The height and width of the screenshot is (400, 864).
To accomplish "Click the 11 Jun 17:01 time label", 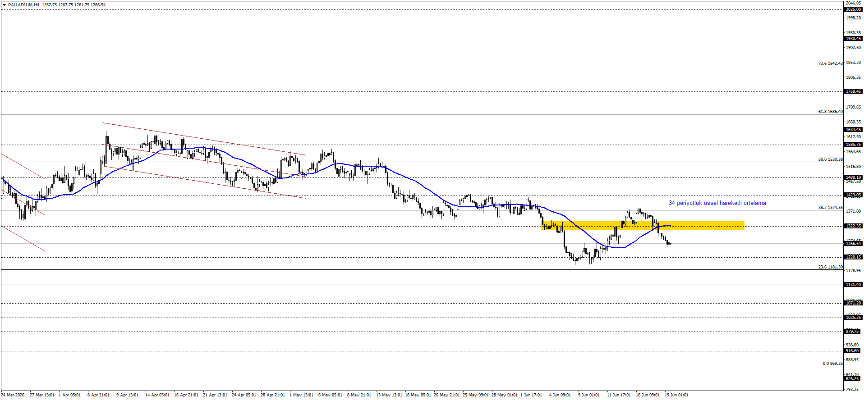I will click(619, 395).
